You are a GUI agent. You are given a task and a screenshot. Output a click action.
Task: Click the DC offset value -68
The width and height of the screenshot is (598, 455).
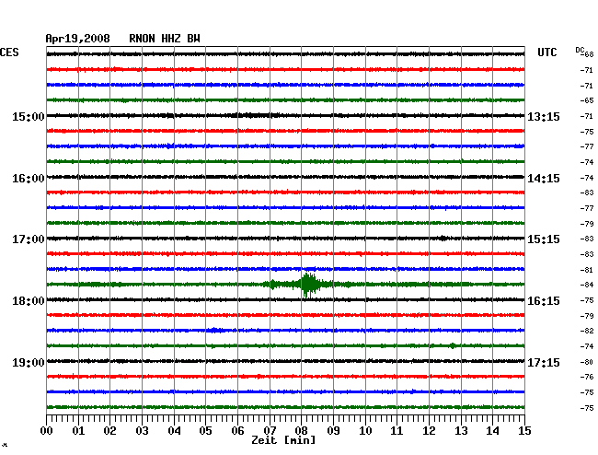[588, 54]
